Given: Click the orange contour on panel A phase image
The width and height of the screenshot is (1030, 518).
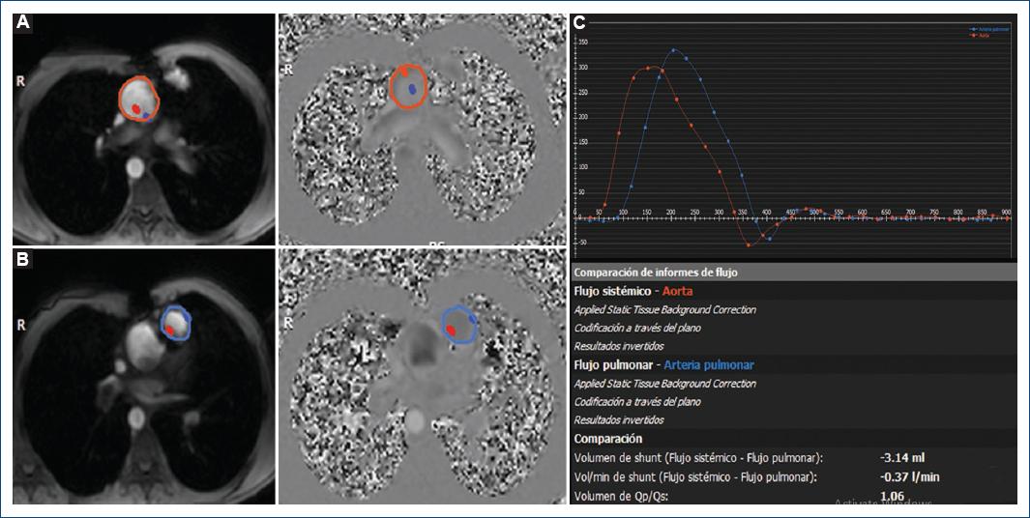Looking at the screenshot, I should click(392, 87).
